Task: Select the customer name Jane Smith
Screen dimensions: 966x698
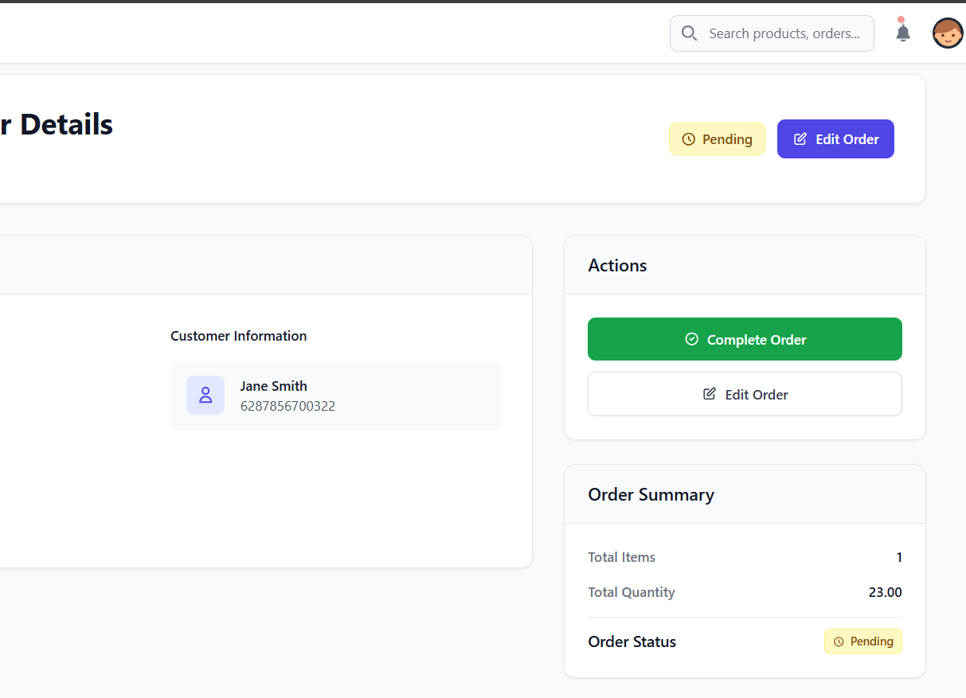Action: click(273, 386)
